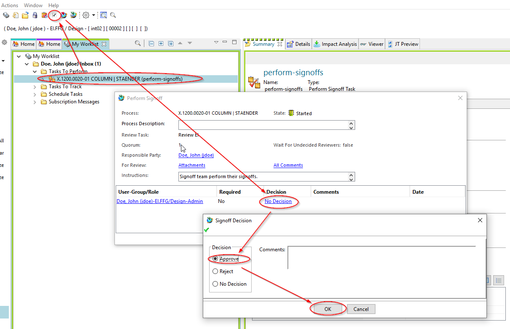Open the Window menu
Image resolution: width=510 pixels, height=329 pixels.
click(33, 5)
